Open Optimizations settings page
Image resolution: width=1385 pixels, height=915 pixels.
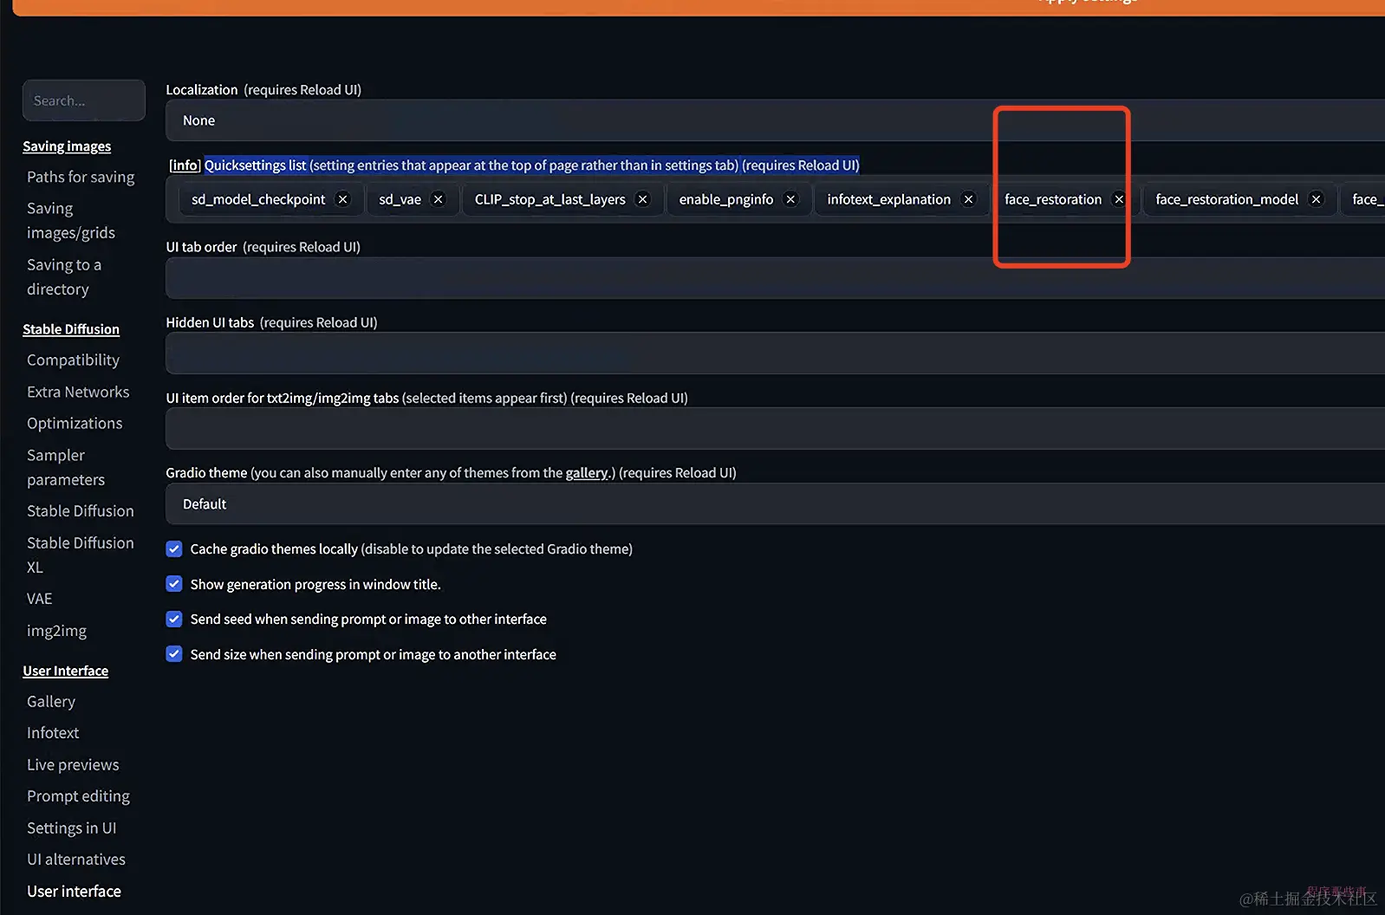coord(75,423)
